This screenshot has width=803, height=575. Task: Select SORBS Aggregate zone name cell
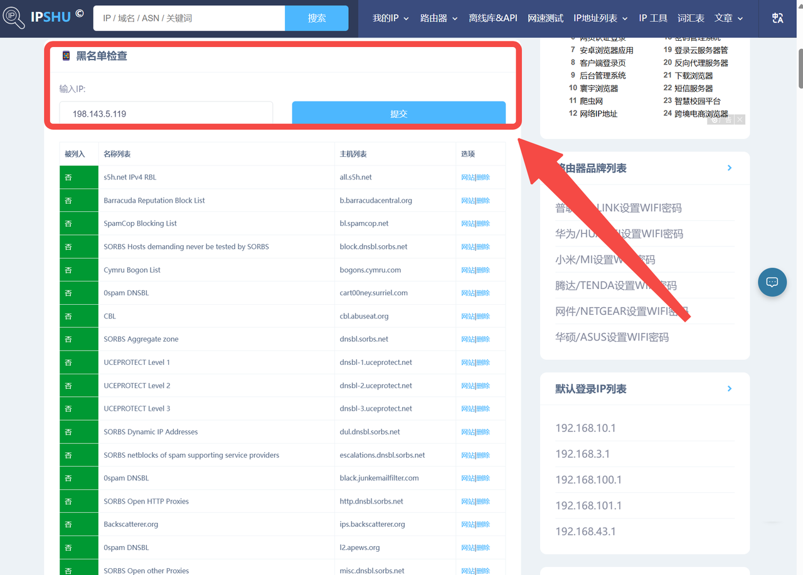pos(216,339)
